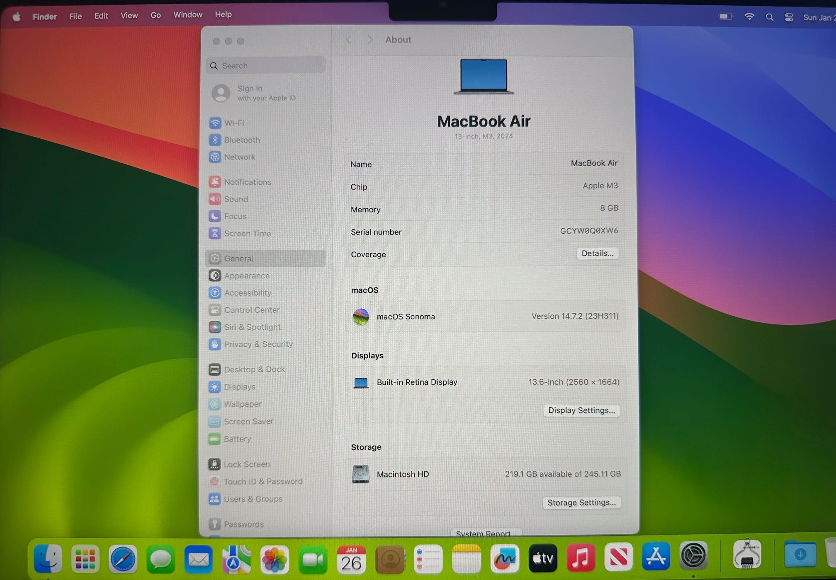Open FaceTime from the Dock
The width and height of the screenshot is (836, 580).
point(313,560)
